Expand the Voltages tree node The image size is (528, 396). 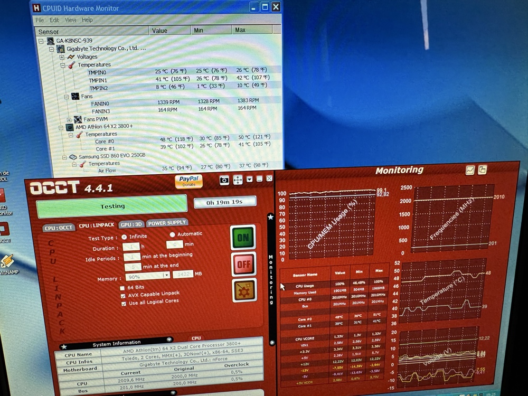[x=62, y=57]
